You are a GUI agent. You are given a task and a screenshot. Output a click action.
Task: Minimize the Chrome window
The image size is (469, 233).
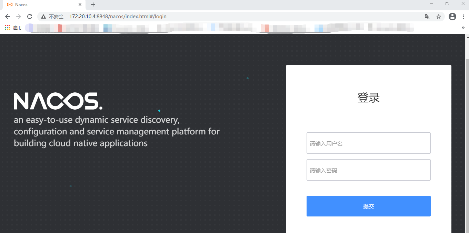tap(431, 3)
